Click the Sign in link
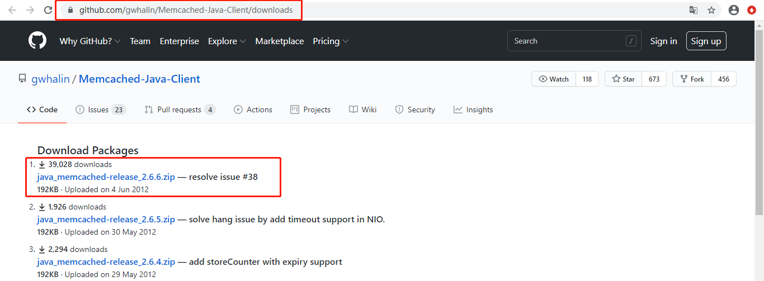764x281 pixels. [663, 41]
